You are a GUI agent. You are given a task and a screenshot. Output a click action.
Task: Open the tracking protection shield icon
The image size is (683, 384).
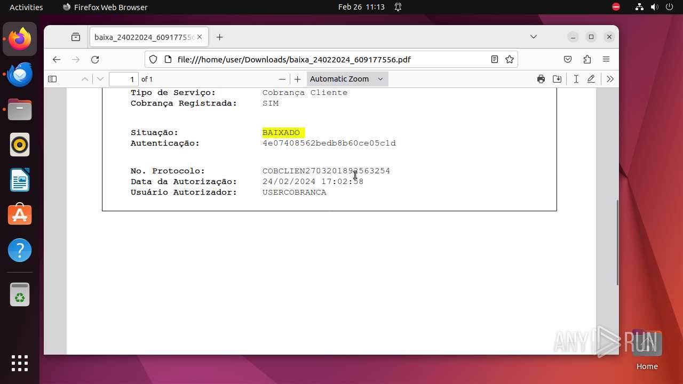[153, 59]
